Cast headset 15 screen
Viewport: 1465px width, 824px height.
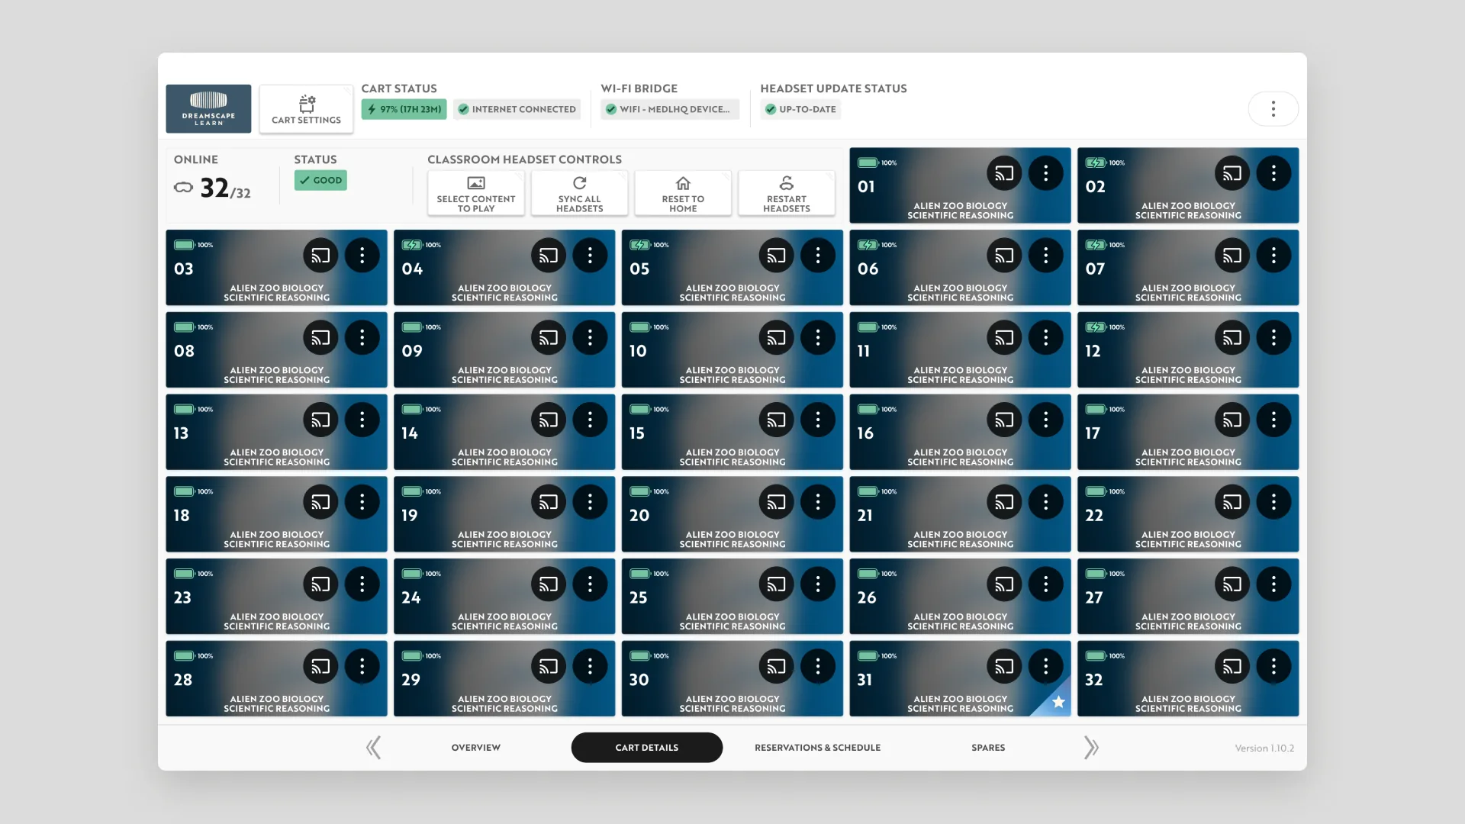(776, 420)
